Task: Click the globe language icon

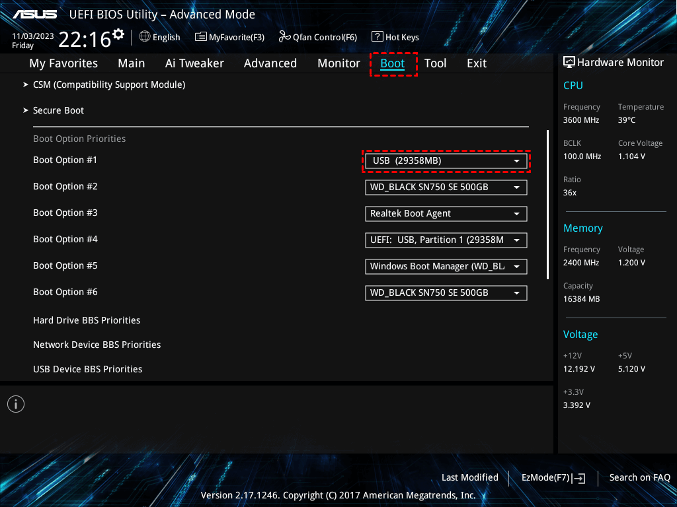Action: pos(145,37)
